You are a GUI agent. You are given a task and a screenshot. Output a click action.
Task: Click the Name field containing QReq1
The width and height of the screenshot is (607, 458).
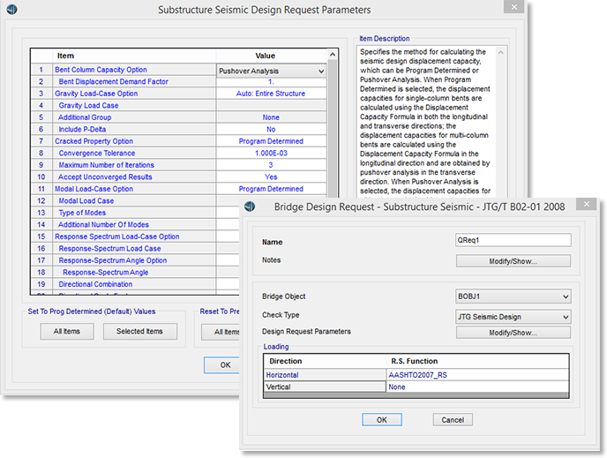pyautogui.click(x=513, y=240)
